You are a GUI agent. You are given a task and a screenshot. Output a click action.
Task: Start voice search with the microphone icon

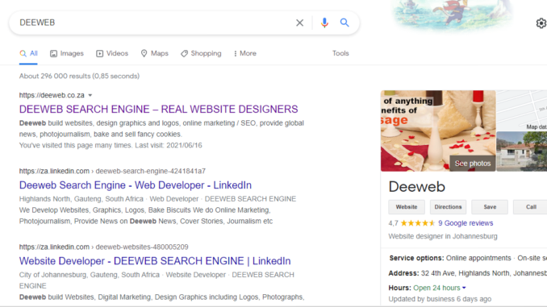click(324, 23)
